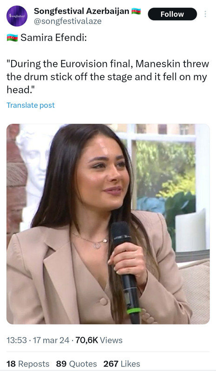This screenshot has height=372, width=216.
Task: Click the flag emoji before Samira Efendi
Action: coord(13,38)
